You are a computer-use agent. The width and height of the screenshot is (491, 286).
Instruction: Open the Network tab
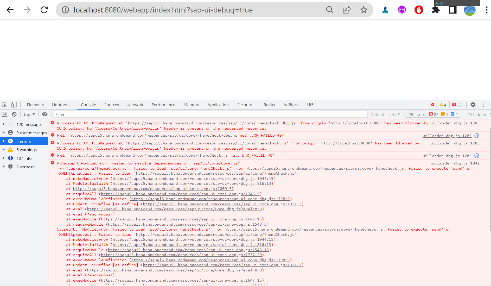[x=135, y=105]
